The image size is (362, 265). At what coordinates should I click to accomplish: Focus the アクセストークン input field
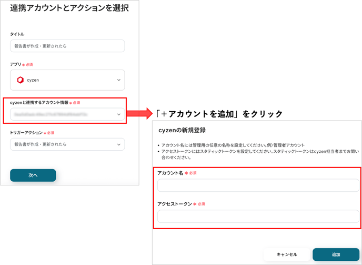pyautogui.click(x=258, y=216)
